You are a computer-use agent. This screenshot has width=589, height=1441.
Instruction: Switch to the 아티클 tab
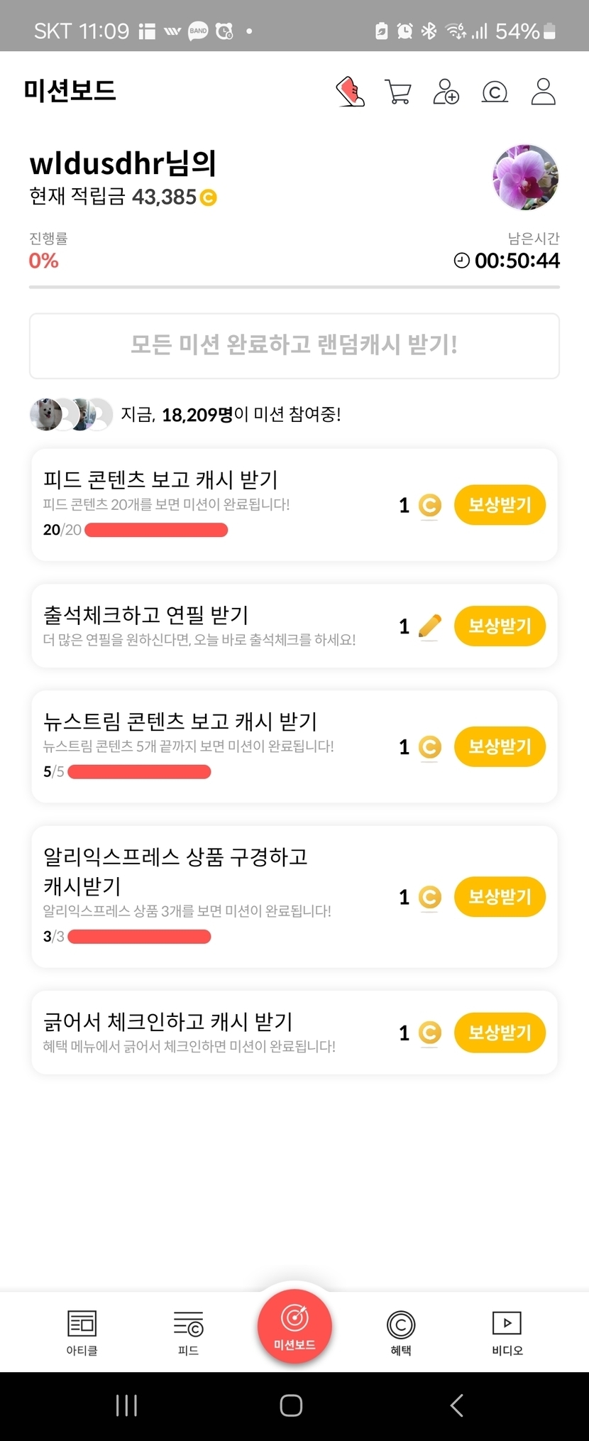point(82,1332)
